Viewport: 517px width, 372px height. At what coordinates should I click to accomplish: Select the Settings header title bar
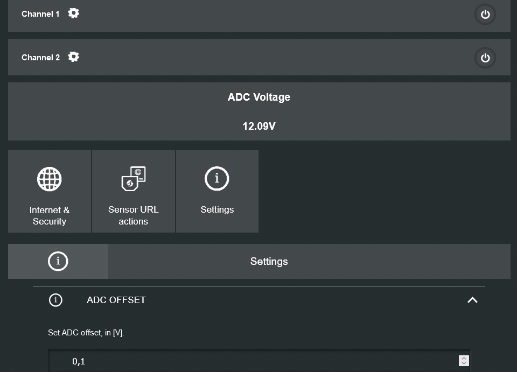[269, 262]
